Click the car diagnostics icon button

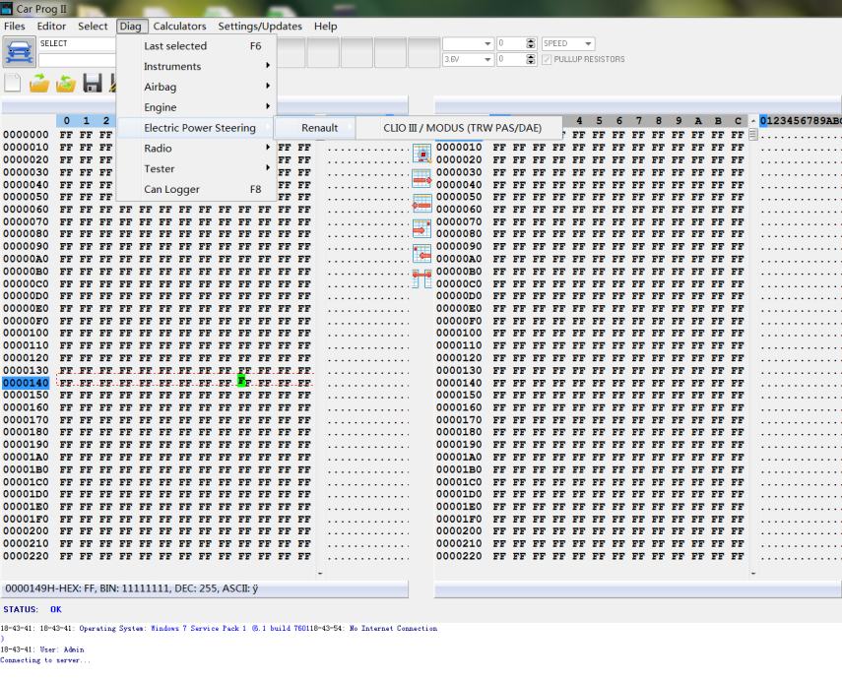[x=19, y=52]
